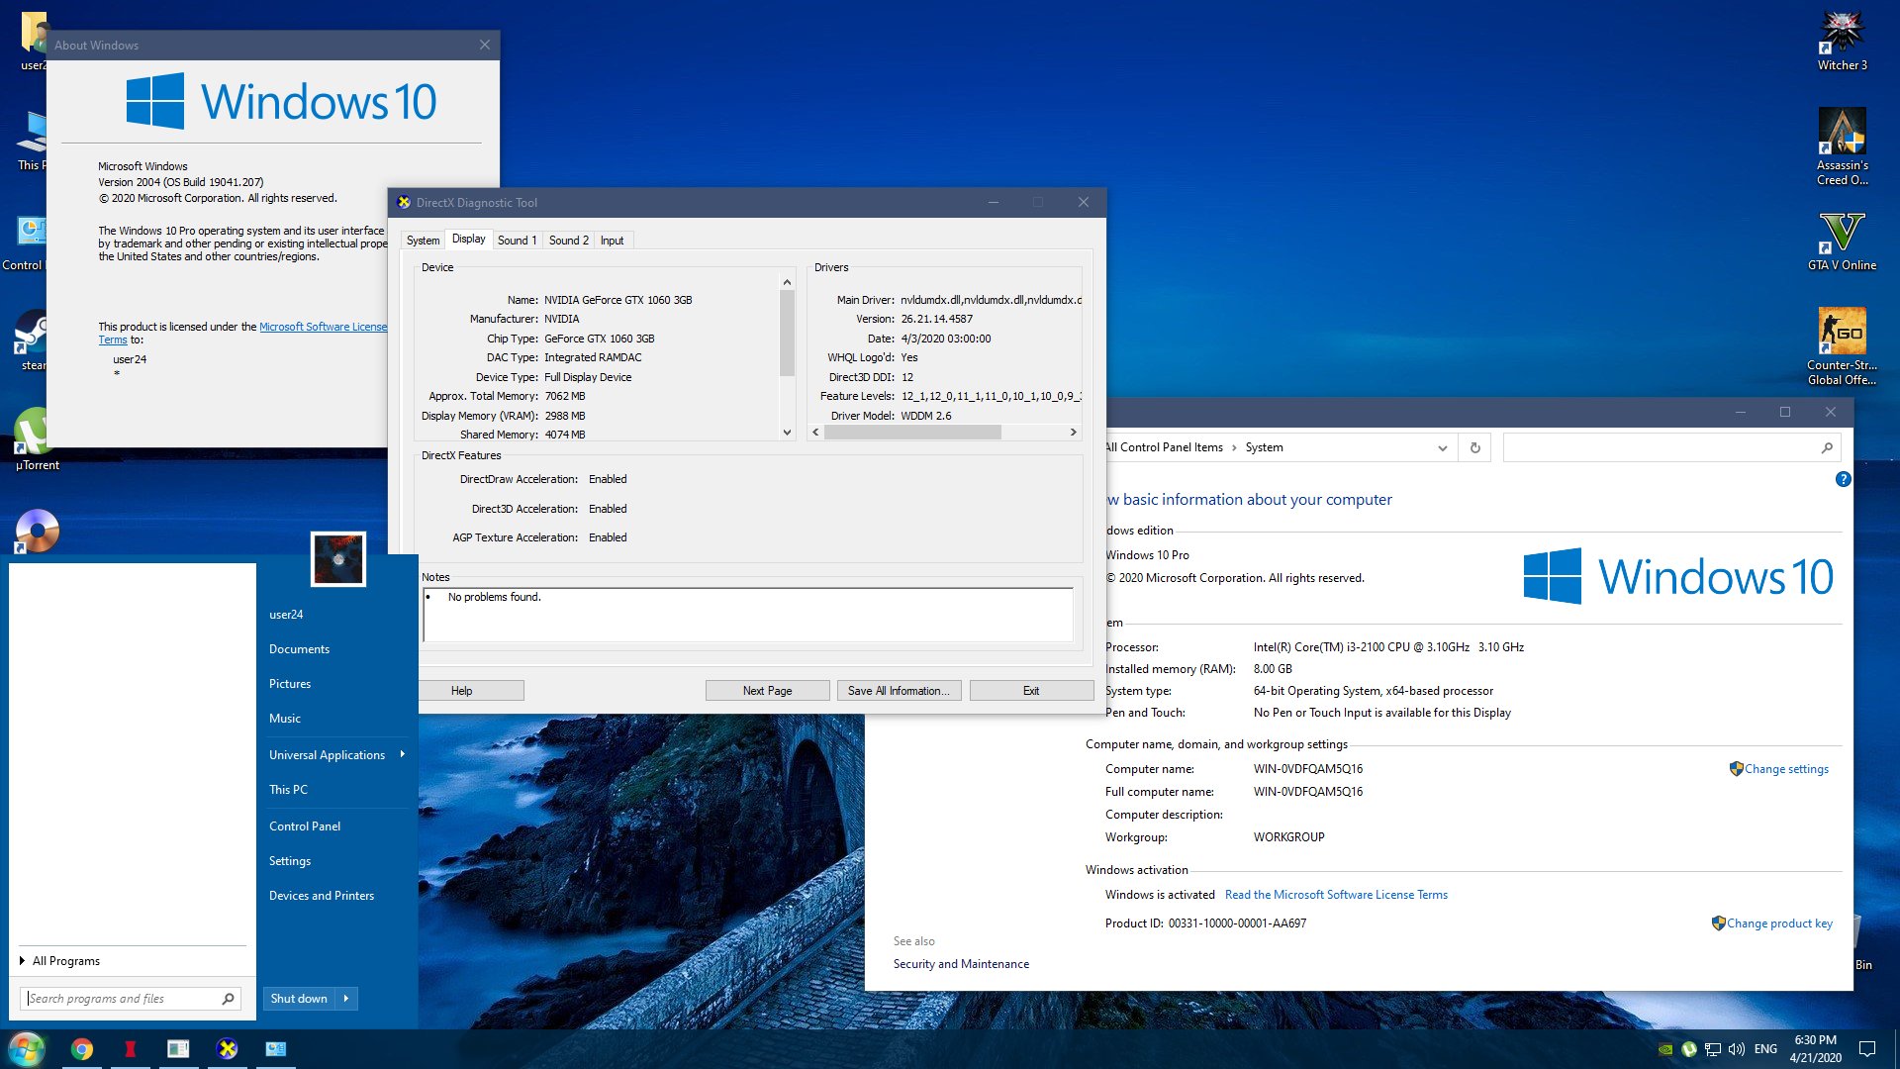This screenshot has height=1069, width=1900.
Task: Expand the address bar history dropdown
Action: 1443,447
